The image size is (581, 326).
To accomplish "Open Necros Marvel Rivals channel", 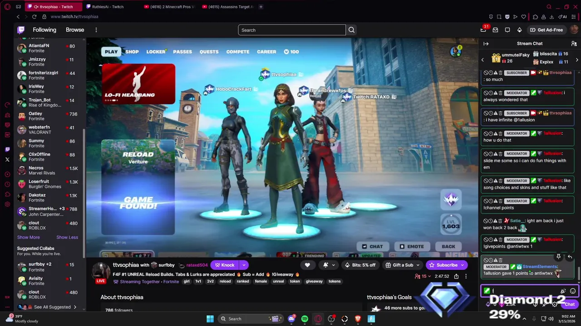I will point(50,170).
